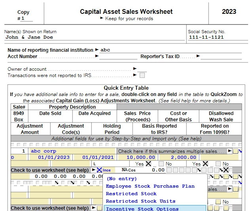Screen dimensions: 252x211
Task: Click arrow marker after 'Check to use worksheet' Sale 1
Action: [93, 170]
